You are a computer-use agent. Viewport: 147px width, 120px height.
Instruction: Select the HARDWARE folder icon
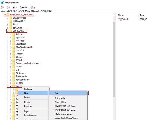(11, 21)
